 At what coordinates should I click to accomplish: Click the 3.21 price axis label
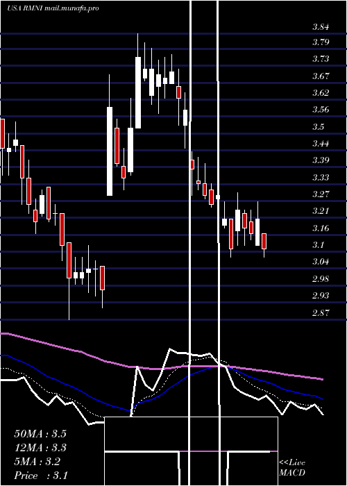point(321,211)
